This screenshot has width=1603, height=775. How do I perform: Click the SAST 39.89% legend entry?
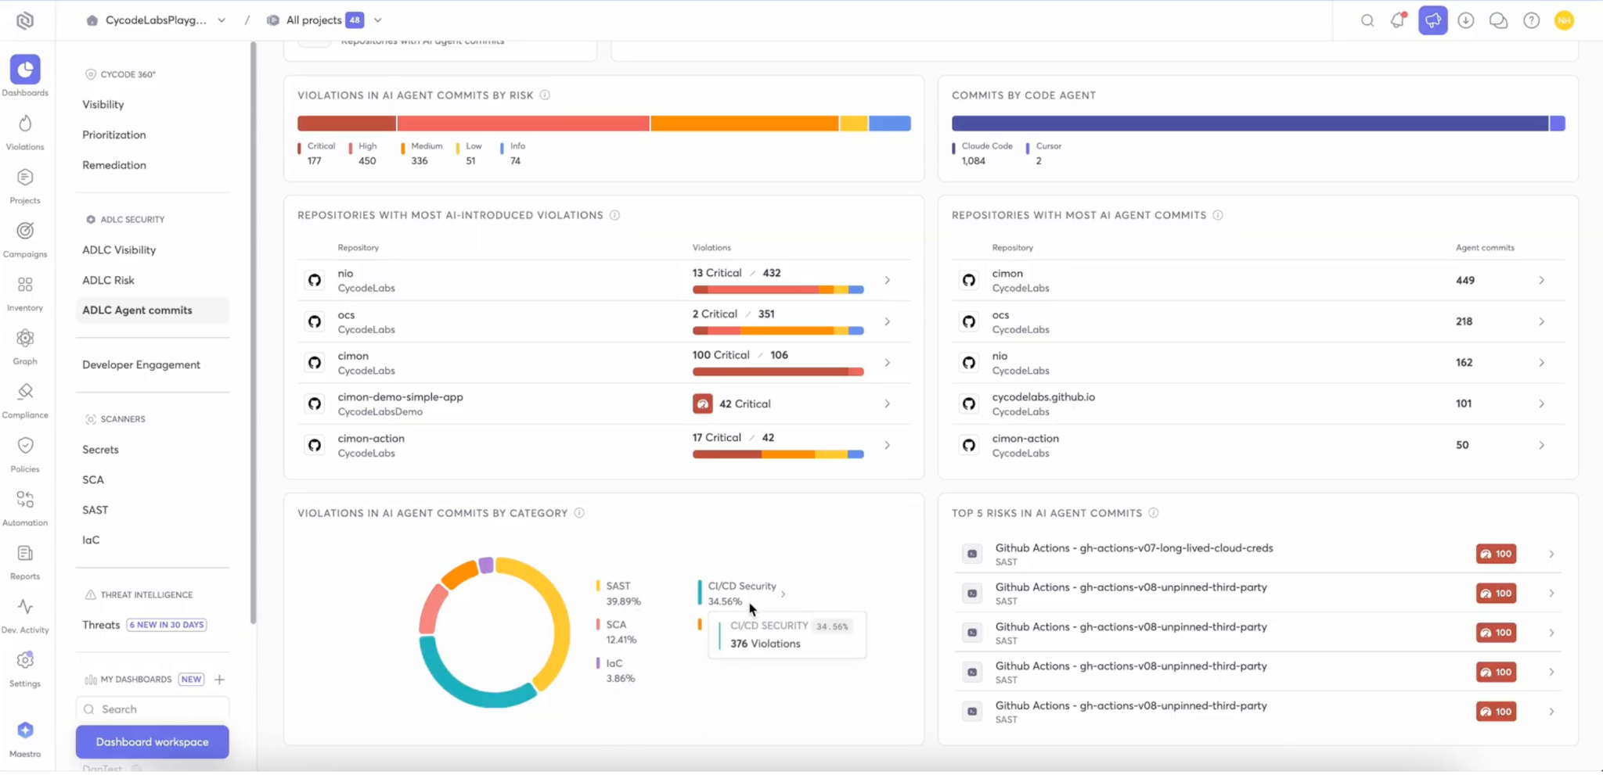tap(619, 594)
